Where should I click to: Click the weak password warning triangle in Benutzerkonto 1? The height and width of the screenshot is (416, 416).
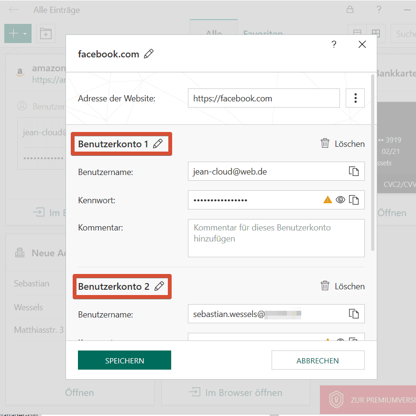(328, 199)
